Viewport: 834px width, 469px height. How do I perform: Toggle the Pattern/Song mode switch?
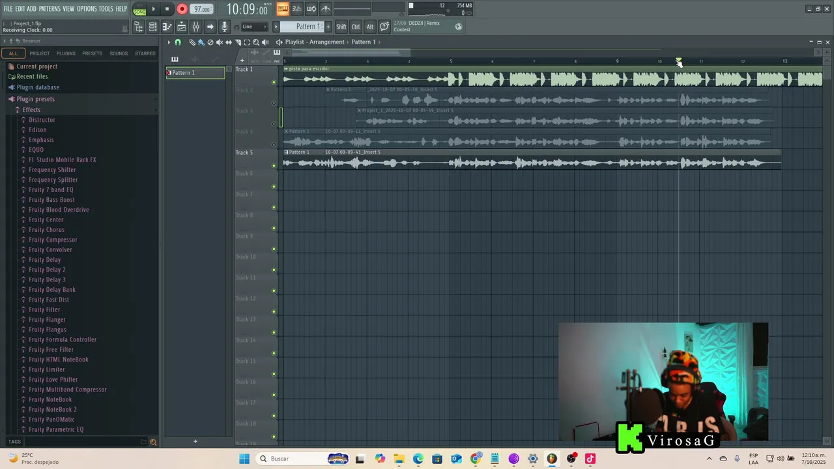139,9
